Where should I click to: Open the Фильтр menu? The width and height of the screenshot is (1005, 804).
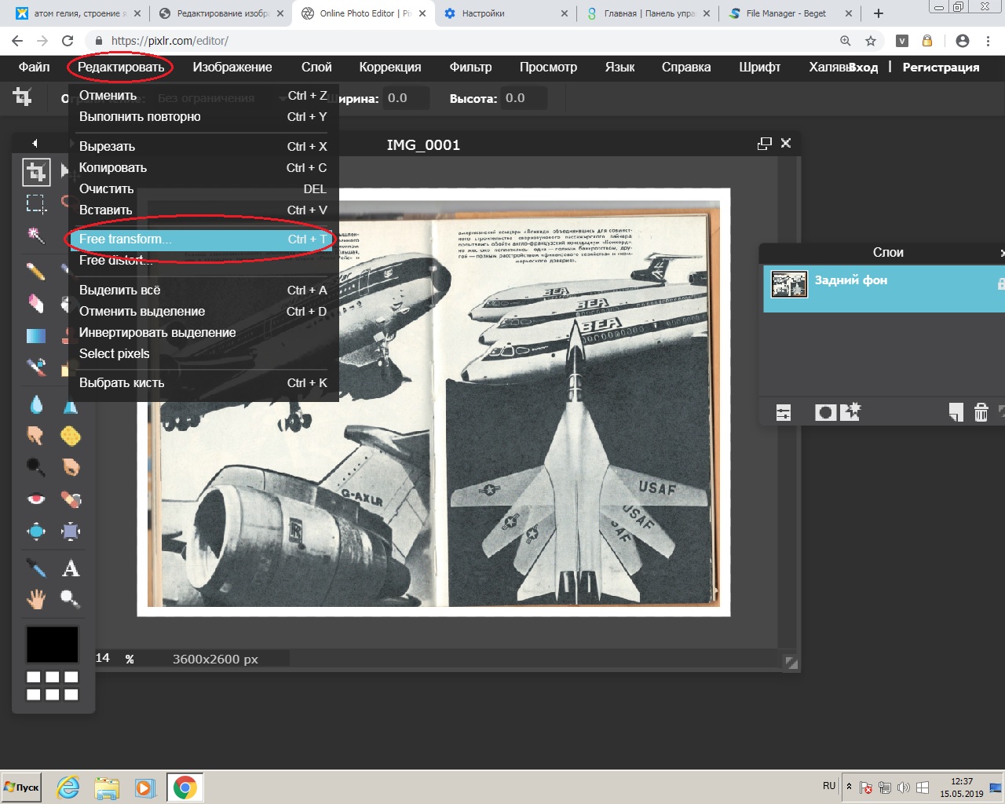470,68
